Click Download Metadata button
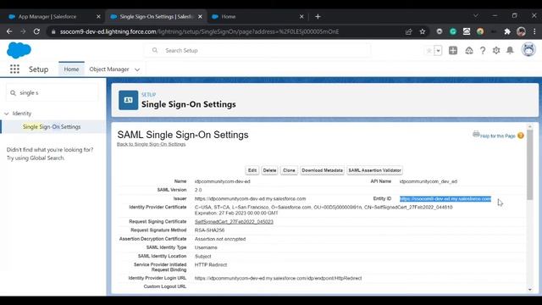Image resolution: width=542 pixels, height=305 pixels. pyautogui.click(x=322, y=170)
